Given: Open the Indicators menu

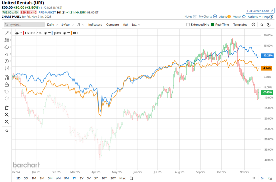Looking at the screenshot, I should click(x=95, y=25).
